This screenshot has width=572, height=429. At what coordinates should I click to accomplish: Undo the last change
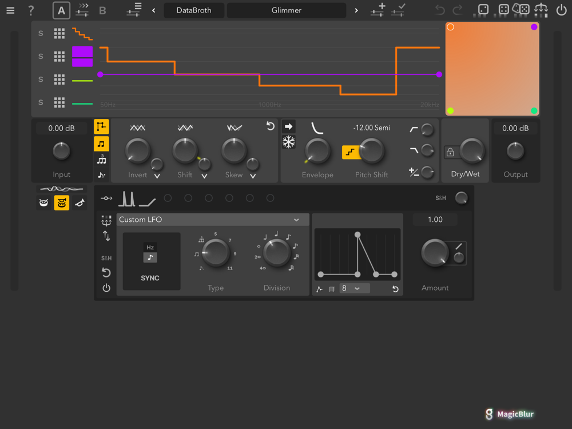click(x=440, y=10)
